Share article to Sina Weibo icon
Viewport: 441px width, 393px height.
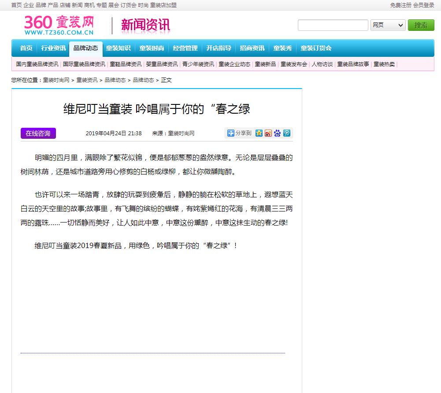pos(268,133)
